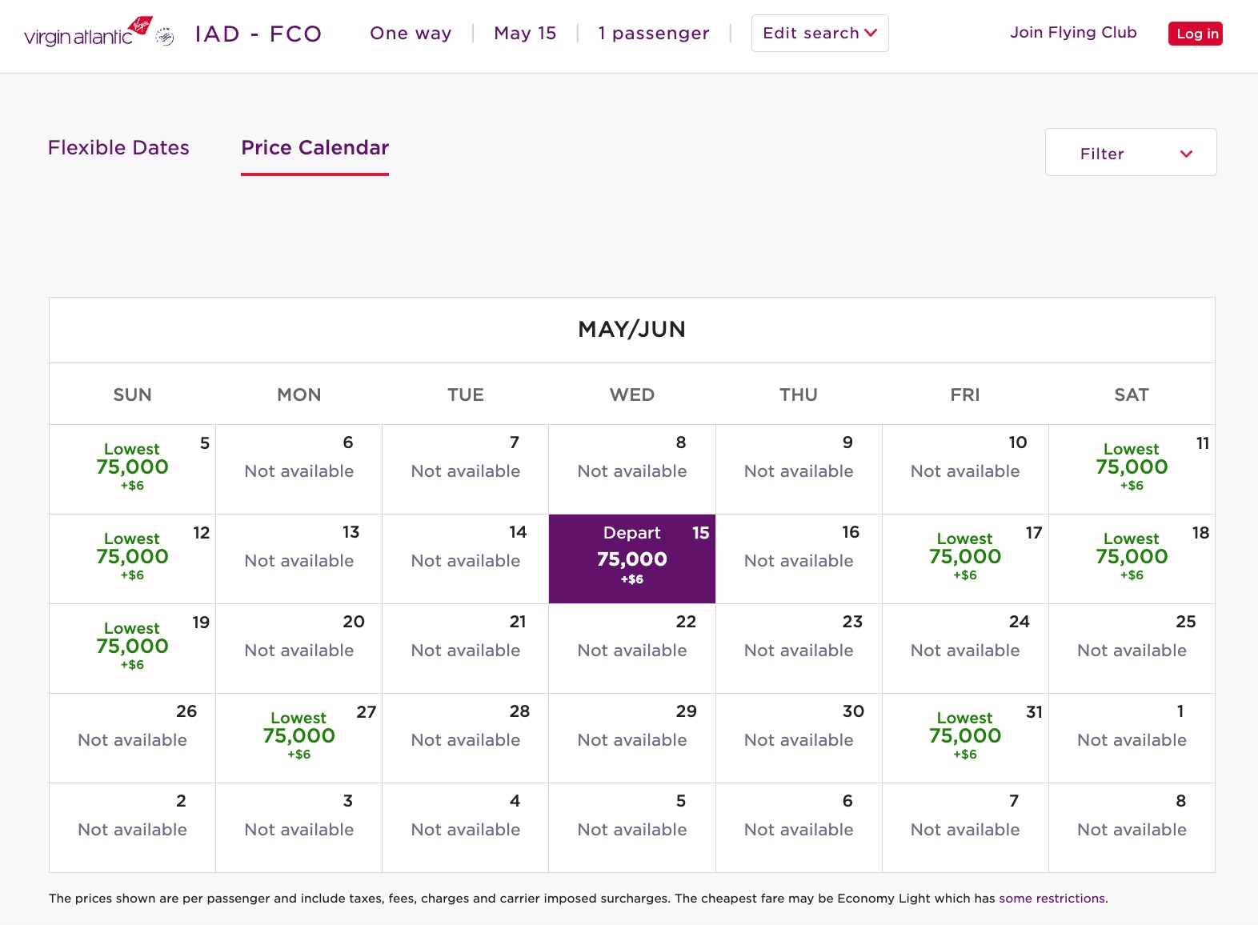Select the Price Calendar tab
The width and height of the screenshot is (1258, 925).
[314, 148]
